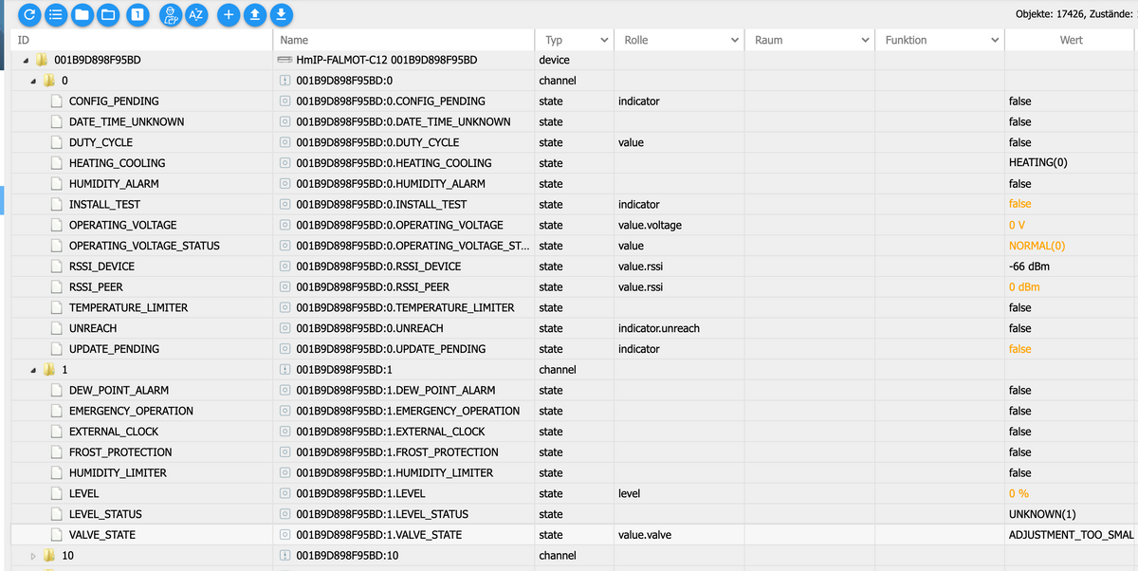Collapse the 001B9D898F95BD device node
Image resolution: width=1138 pixels, height=571 pixels.
tap(25, 60)
